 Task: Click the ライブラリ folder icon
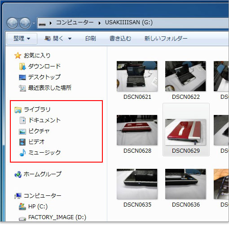coord(18,110)
